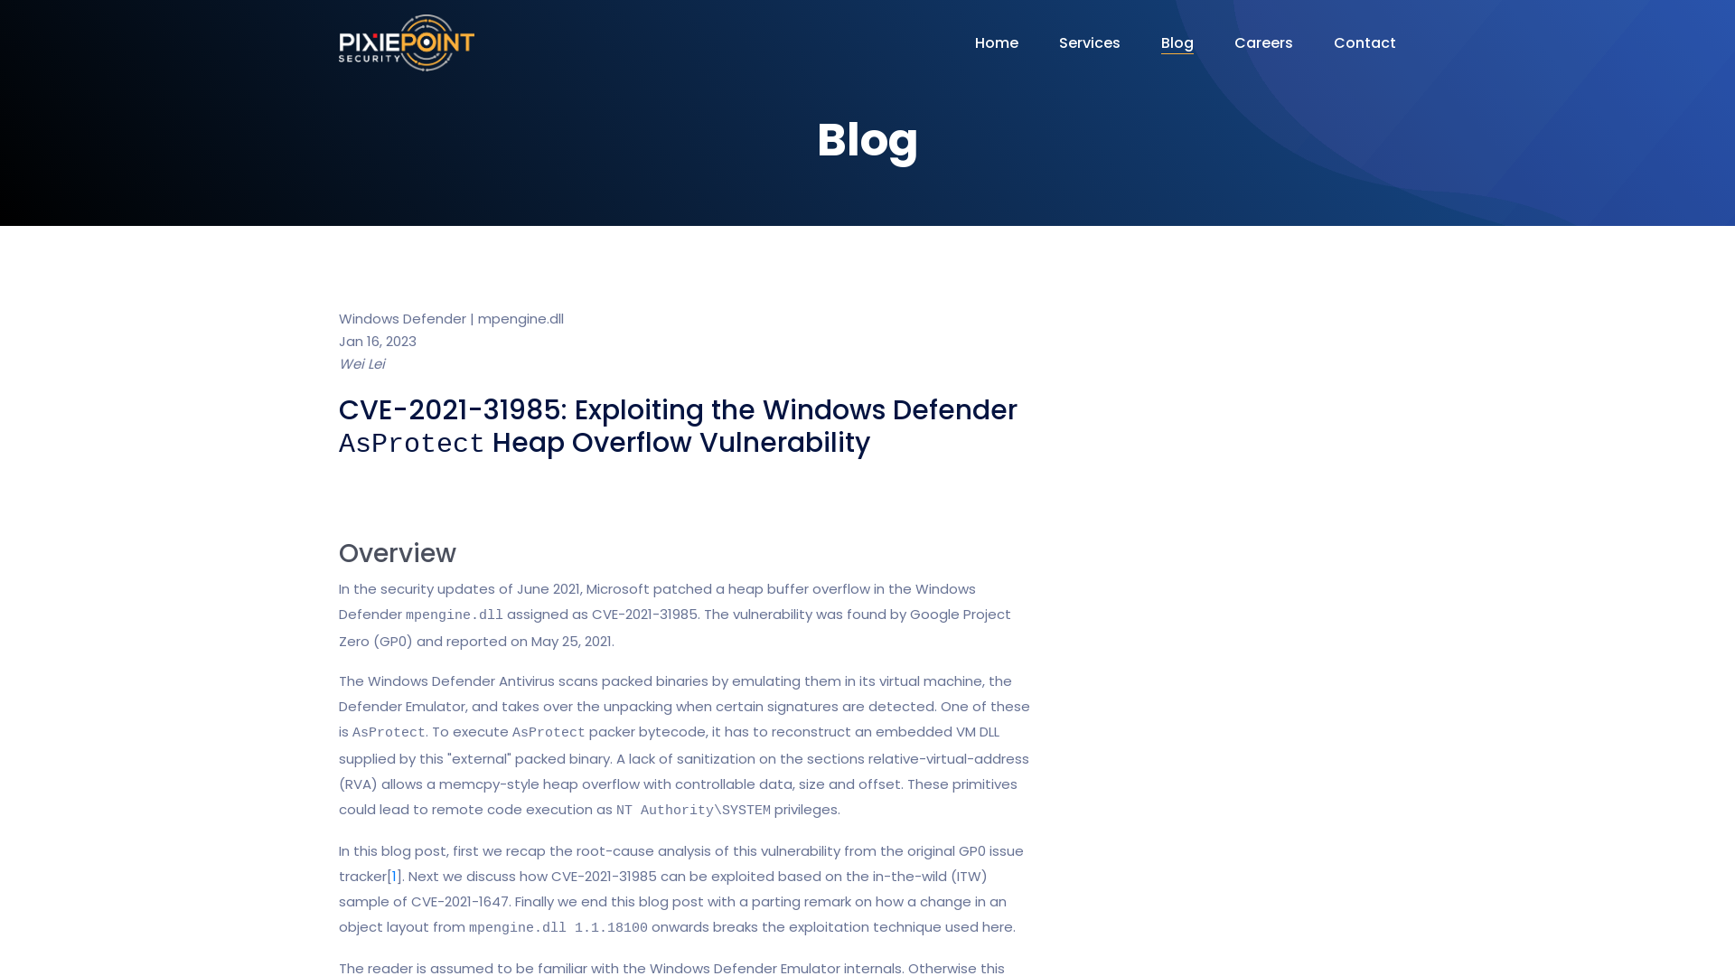The width and height of the screenshot is (1735, 976).
Task: Click the mpengine.dll category tag
Action: pyautogui.click(x=520, y=318)
